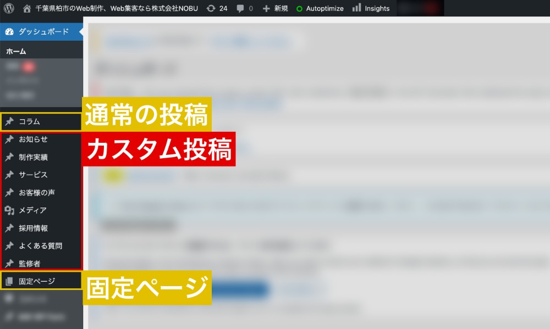Viewport: 550px width, 329px height.
Task: Click the dashboard gauge icon
Action: tap(9, 31)
